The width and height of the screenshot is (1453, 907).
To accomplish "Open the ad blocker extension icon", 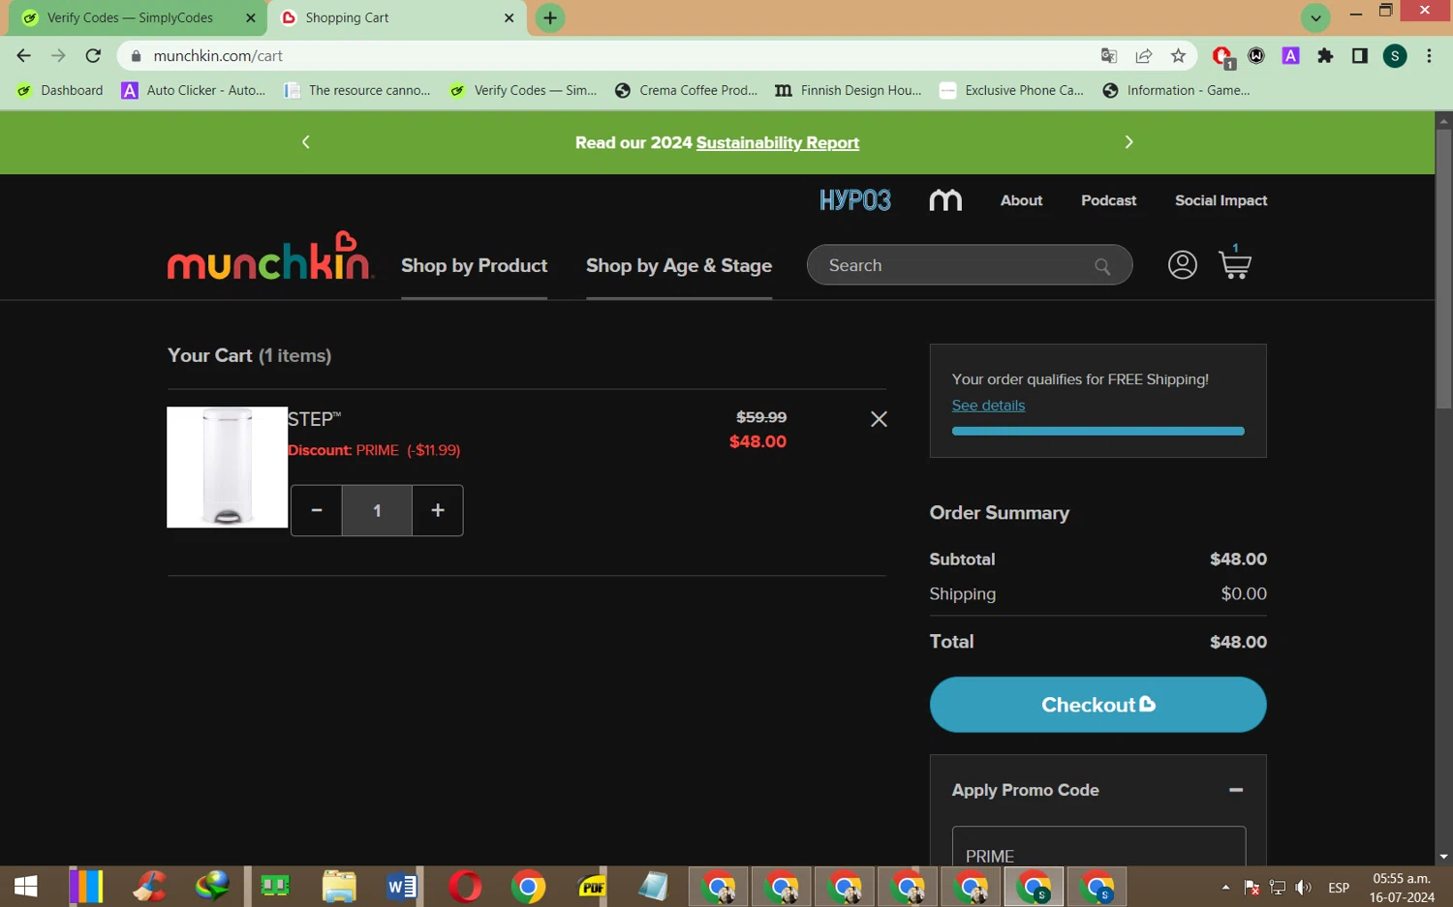I will pyautogui.click(x=1222, y=57).
